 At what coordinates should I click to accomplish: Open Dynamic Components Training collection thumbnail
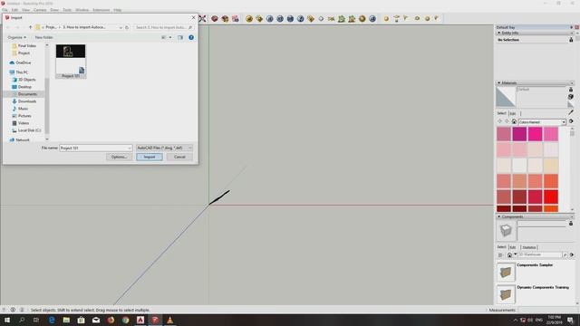point(506,294)
